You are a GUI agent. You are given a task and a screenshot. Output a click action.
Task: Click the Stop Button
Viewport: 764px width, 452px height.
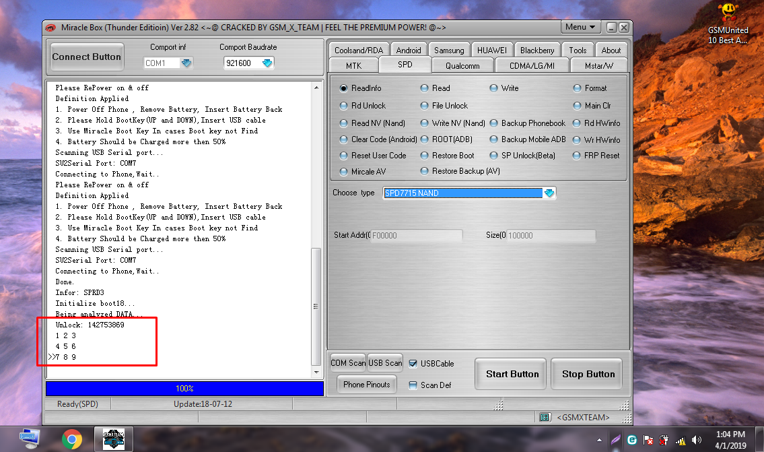pos(588,374)
